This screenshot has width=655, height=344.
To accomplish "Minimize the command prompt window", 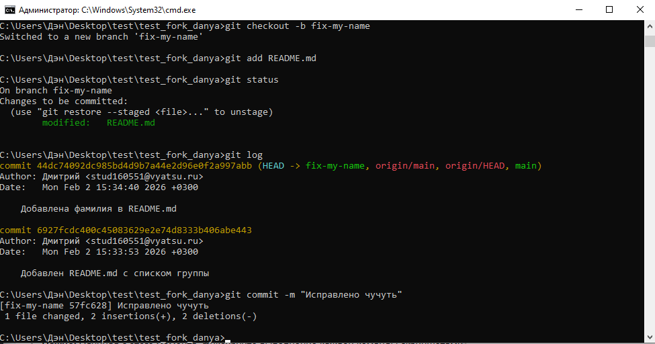I will [578, 9].
